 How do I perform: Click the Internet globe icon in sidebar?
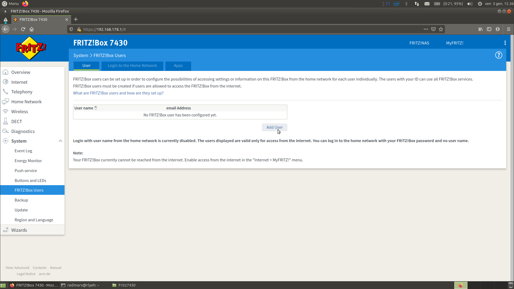pos(5,82)
